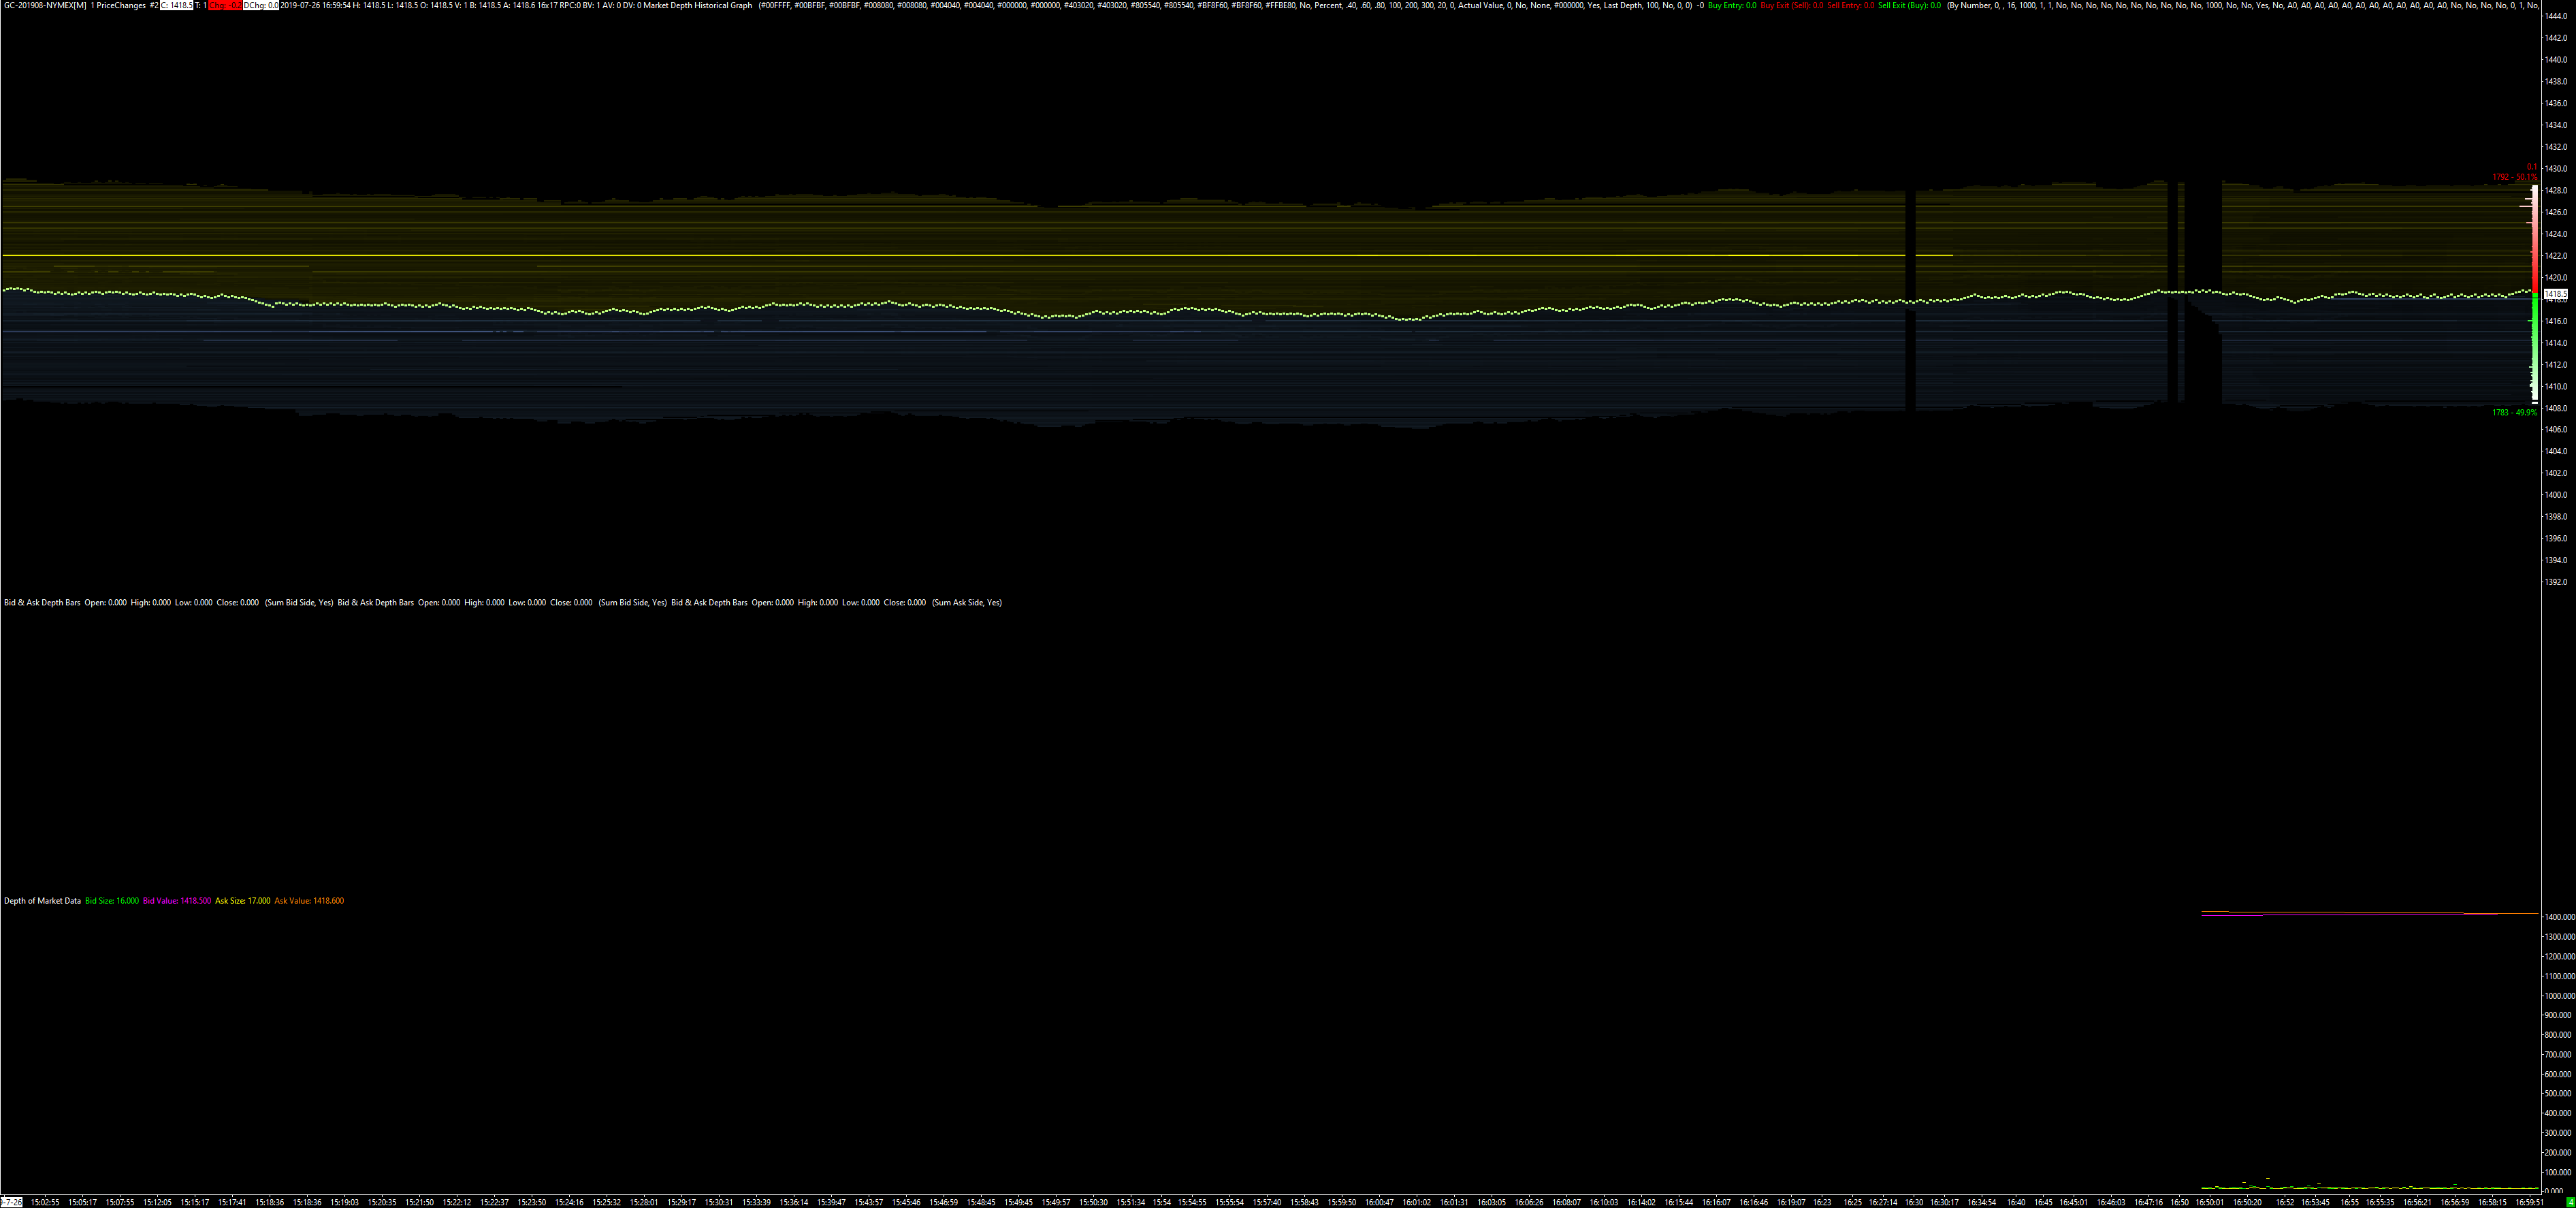The height and width of the screenshot is (1208, 2576).
Task: Click the red Sell Entry label
Action: pyautogui.click(x=1851, y=6)
